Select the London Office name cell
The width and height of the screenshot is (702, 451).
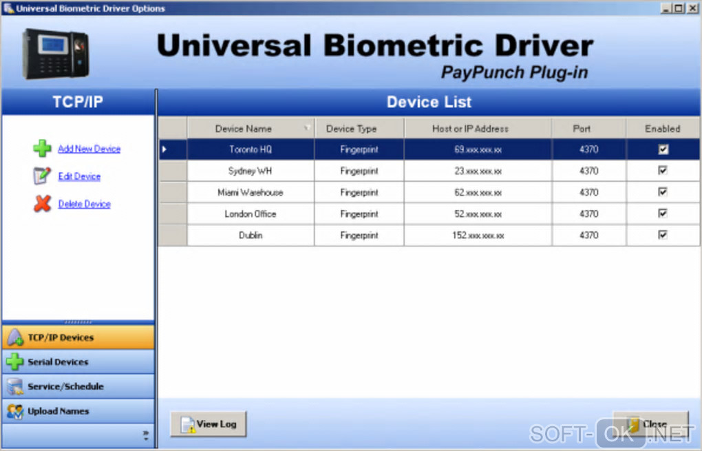251,213
